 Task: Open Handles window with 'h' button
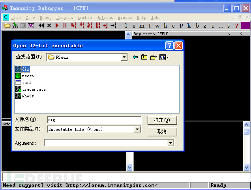165,26
